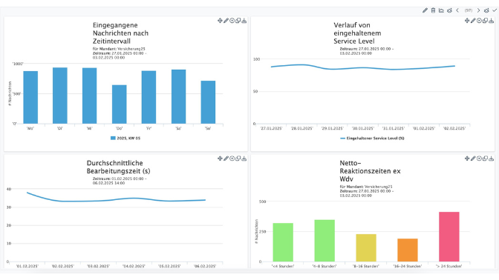The image size is (499, 280).
Task: Click the add-chart icon in the top toolbar
Action: [x=441, y=10]
